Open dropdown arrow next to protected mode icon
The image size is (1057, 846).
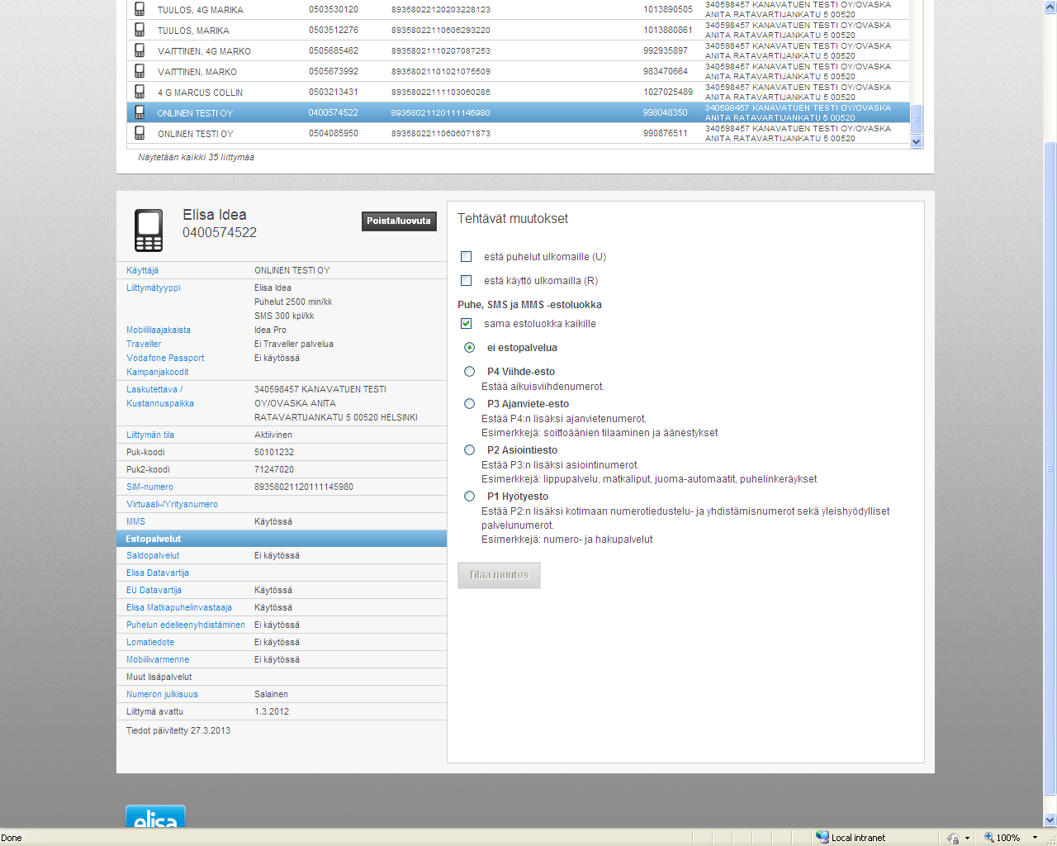pyautogui.click(x=967, y=838)
